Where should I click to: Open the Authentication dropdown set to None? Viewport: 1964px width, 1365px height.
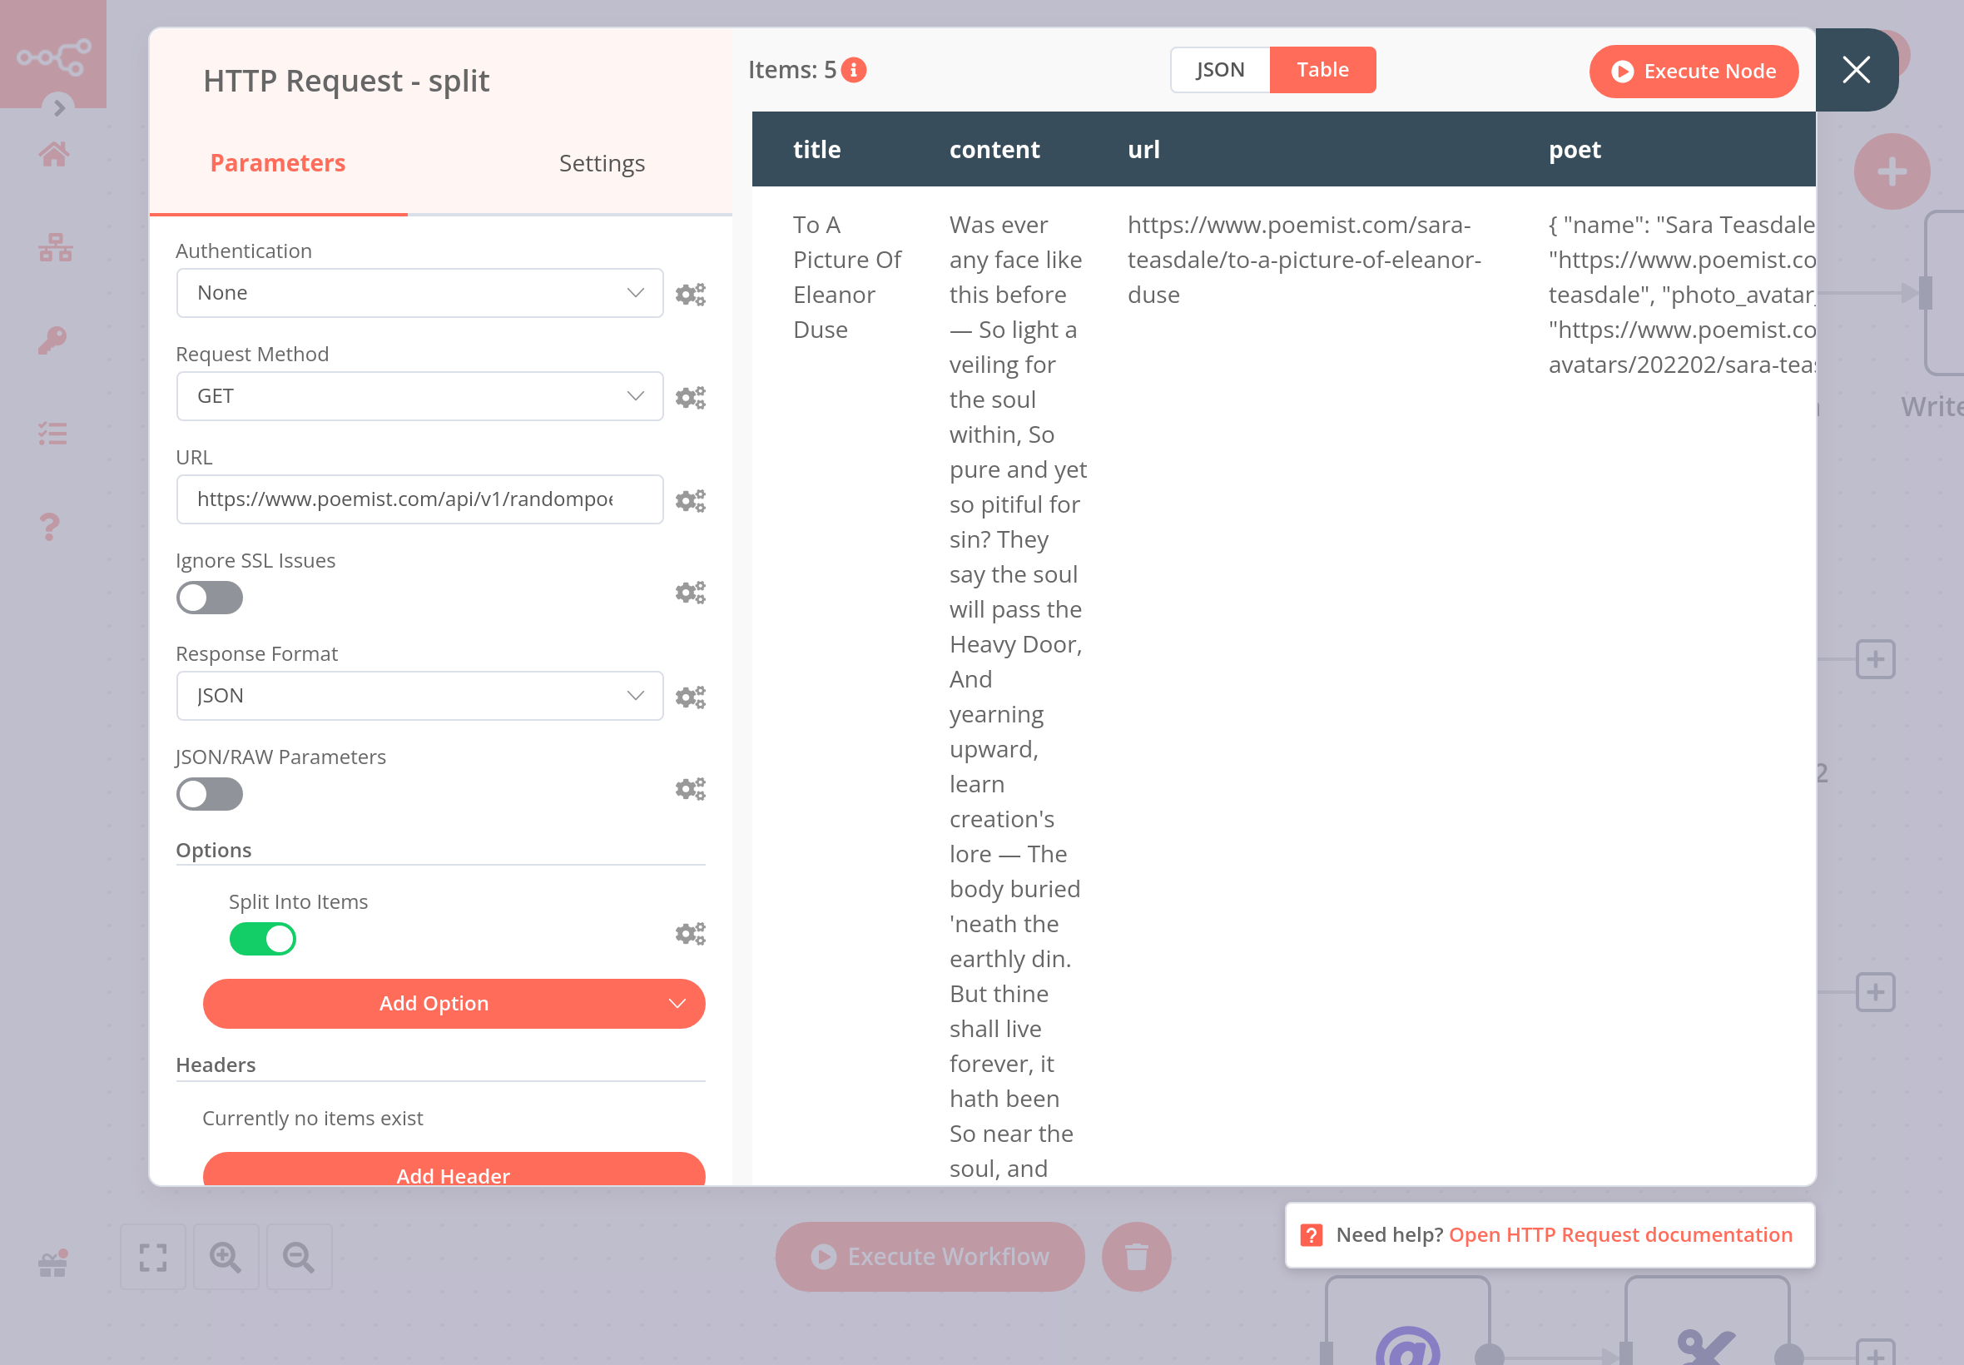419,293
